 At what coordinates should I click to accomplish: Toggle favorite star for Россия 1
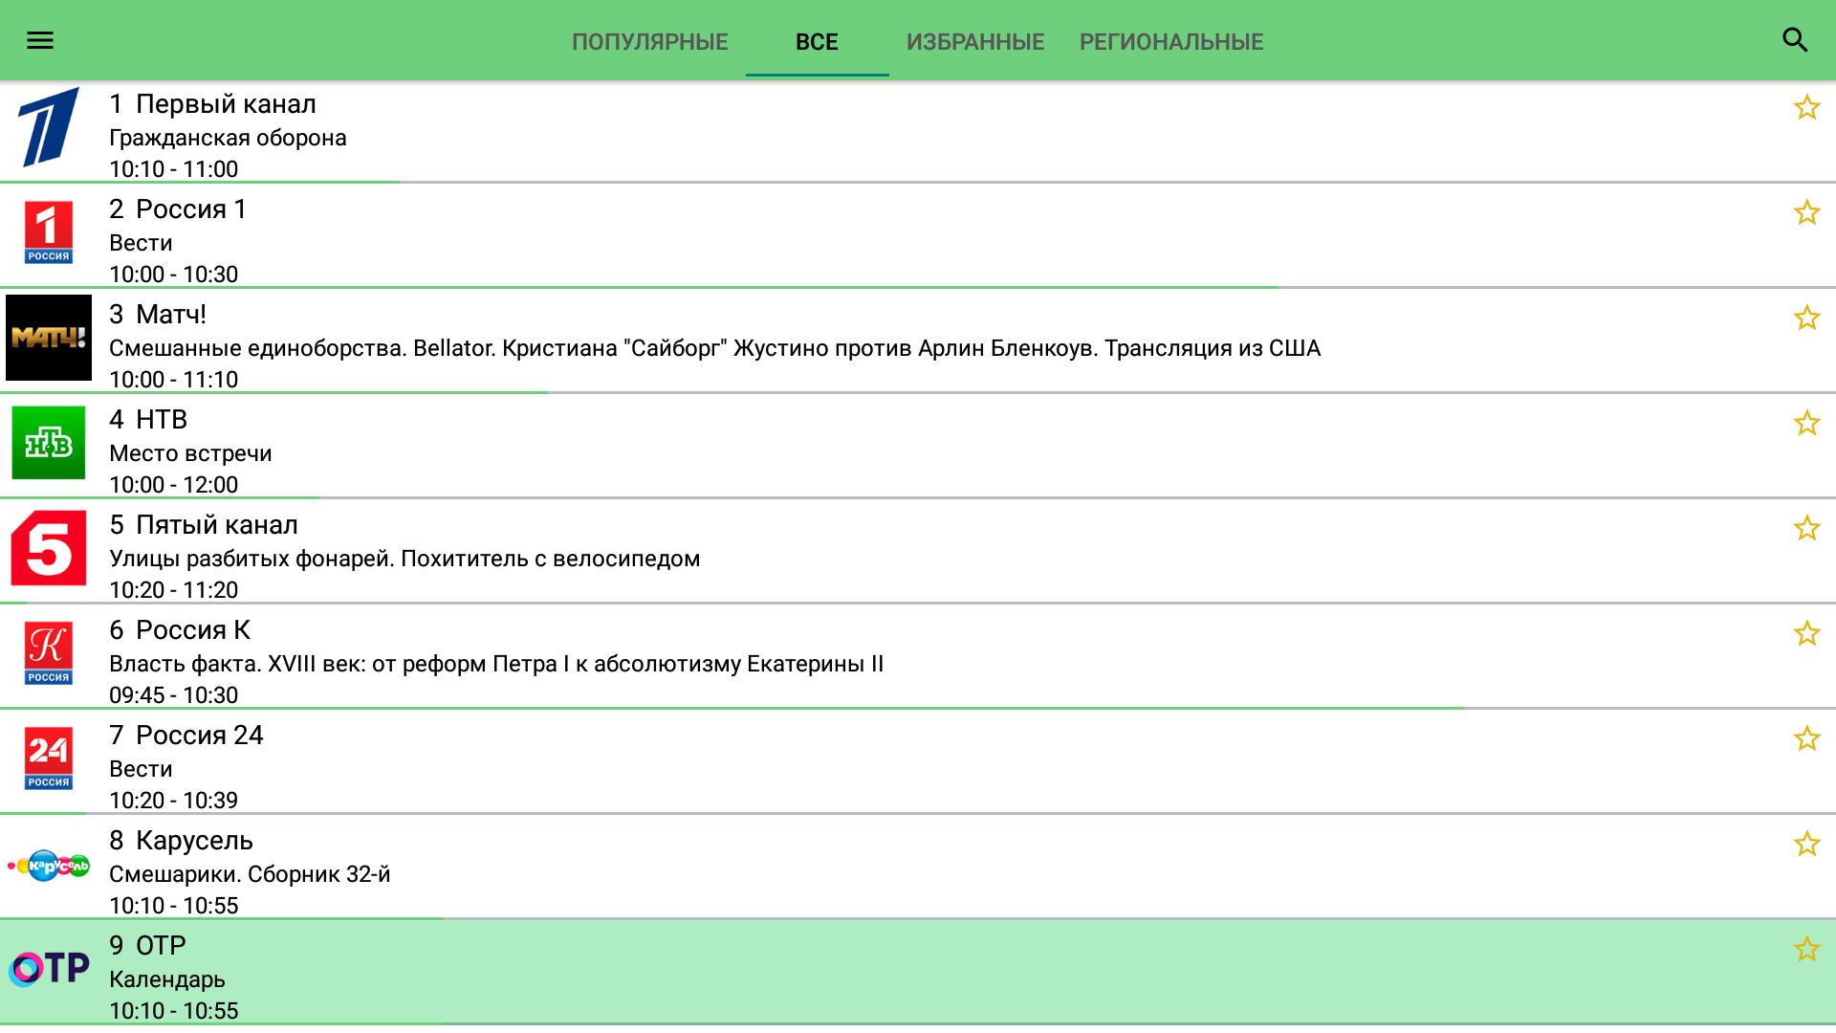(1806, 212)
